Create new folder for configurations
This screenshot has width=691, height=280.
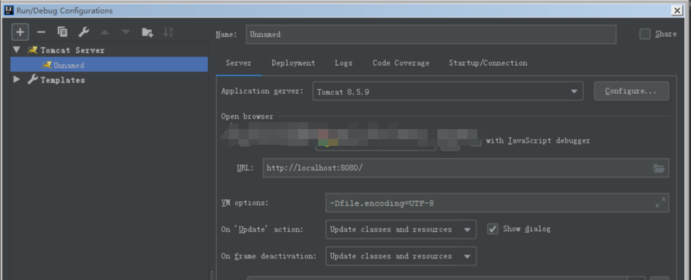[147, 32]
